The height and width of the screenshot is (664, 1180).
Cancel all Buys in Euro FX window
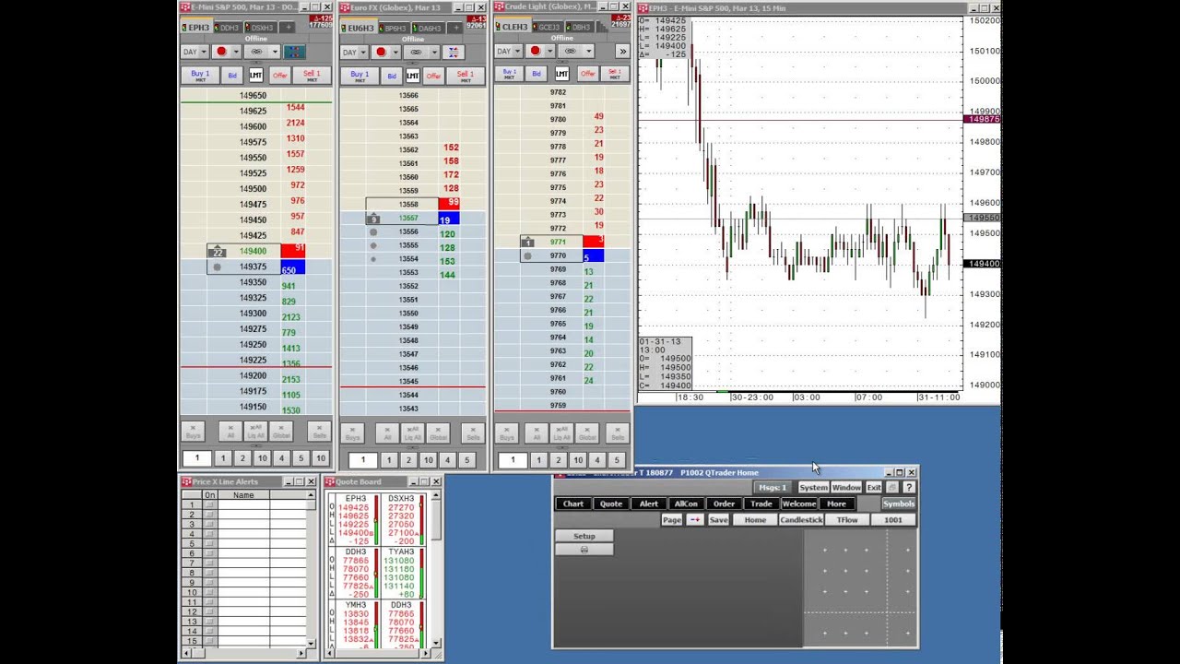click(352, 433)
